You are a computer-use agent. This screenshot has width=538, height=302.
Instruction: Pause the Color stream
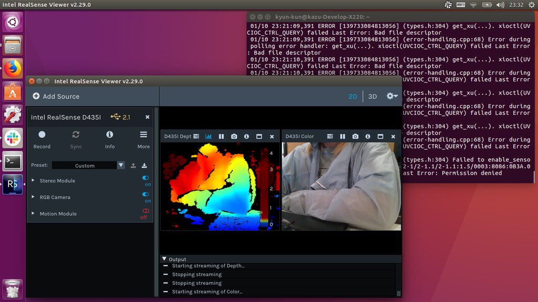coord(343,136)
